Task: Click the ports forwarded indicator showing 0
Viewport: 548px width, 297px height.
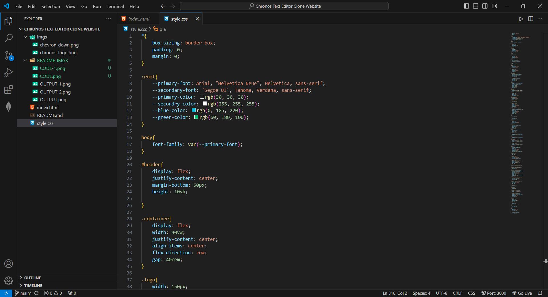Action: coord(72,293)
